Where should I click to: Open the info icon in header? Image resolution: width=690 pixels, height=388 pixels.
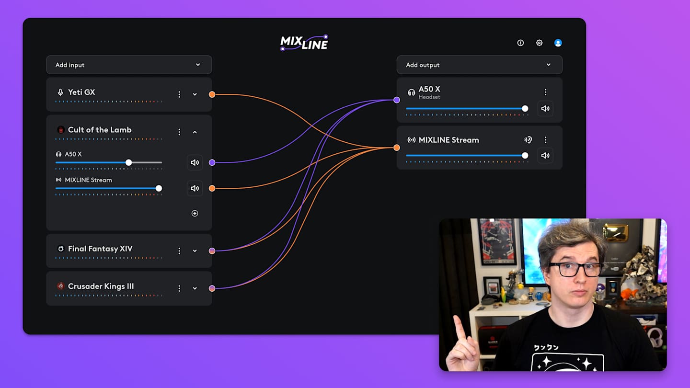coord(520,43)
